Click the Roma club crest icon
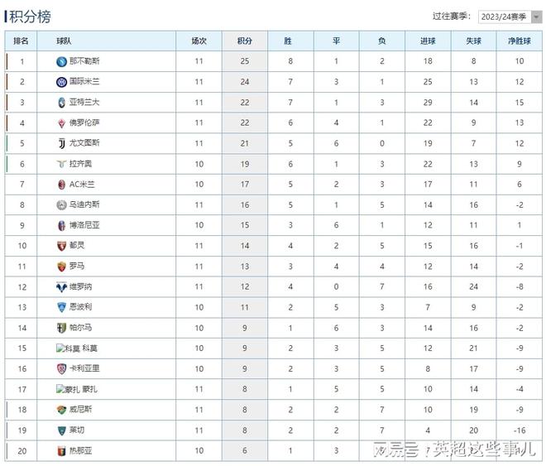This screenshot has height=466, width=546. [x=62, y=267]
